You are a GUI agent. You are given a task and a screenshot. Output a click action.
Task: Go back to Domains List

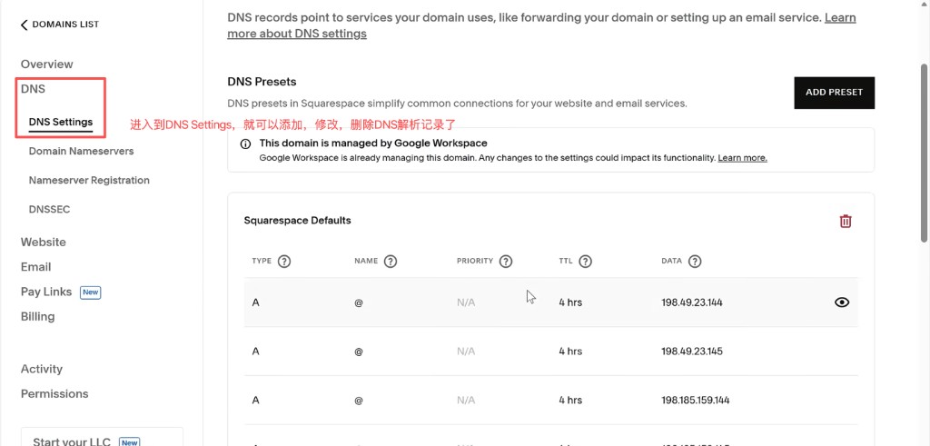[x=60, y=25]
